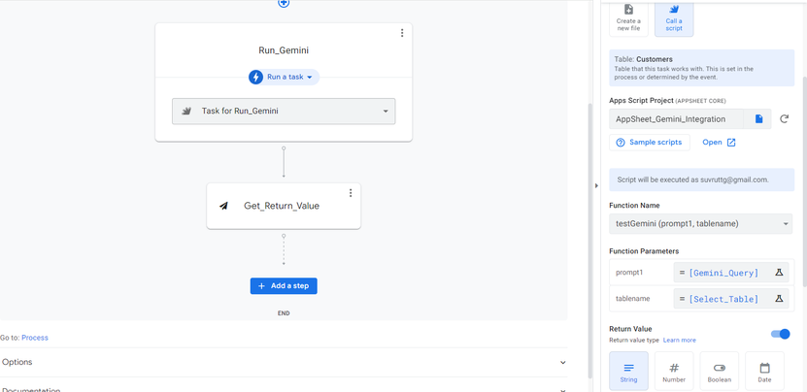
Task: Click the AppSheet_Gemini_Integration project field
Action: [x=676, y=118]
